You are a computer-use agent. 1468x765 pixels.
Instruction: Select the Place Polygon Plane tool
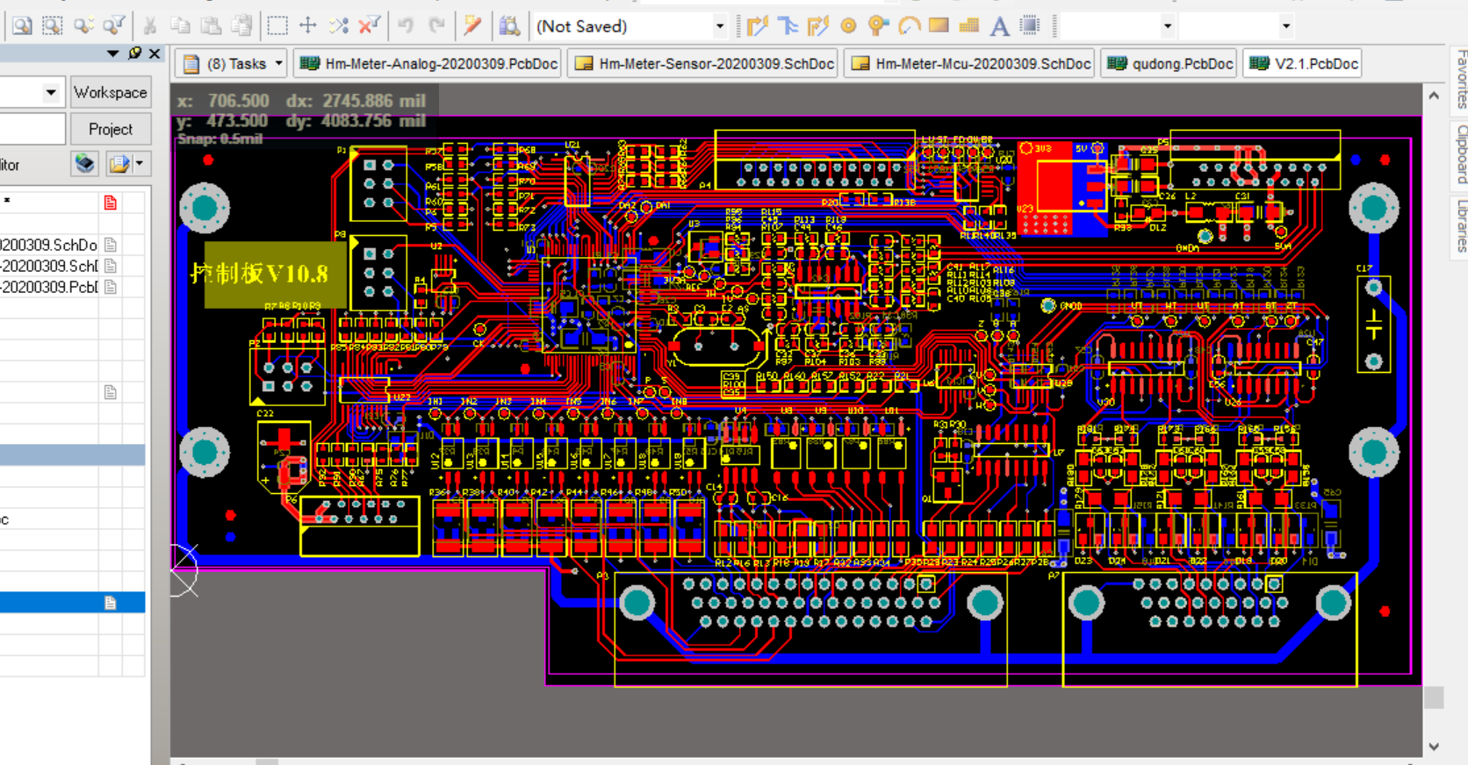click(x=969, y=25)
